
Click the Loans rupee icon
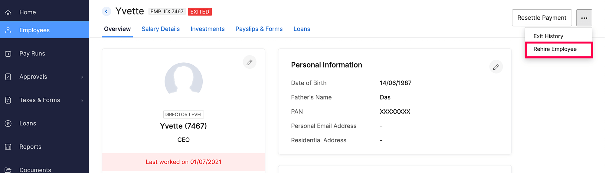pos(8,124)
